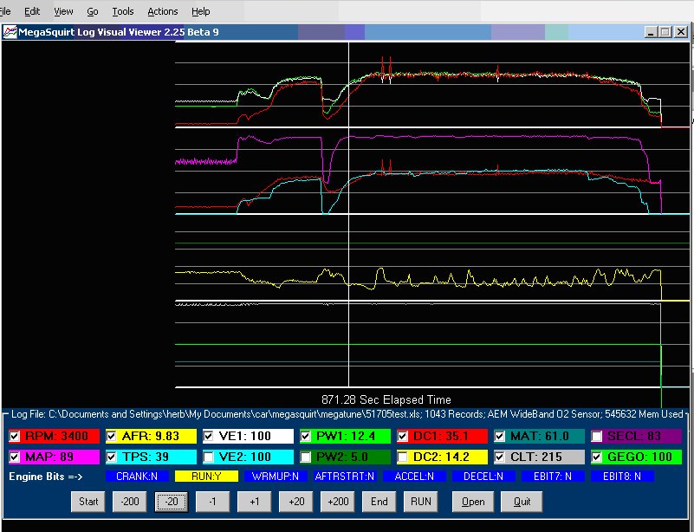
Task: Toggle the TPS trace checkbox
Action: pyautogui.click(x=112, y=457)
